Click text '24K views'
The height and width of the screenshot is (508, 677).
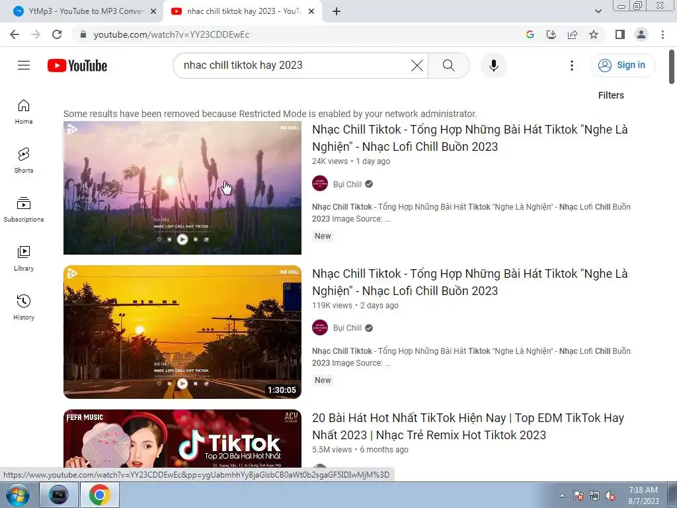pos(330,161)
